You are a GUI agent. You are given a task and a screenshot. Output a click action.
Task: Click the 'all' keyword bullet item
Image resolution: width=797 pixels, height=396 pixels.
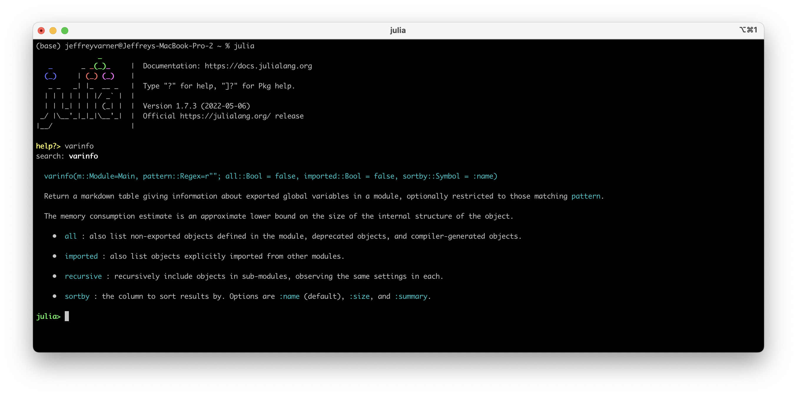click(71, 236)
